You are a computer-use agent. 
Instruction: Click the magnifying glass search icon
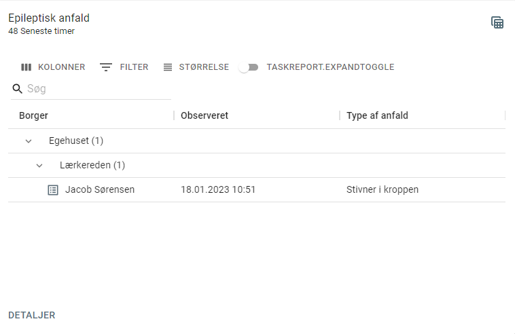(x=17, y=88)
